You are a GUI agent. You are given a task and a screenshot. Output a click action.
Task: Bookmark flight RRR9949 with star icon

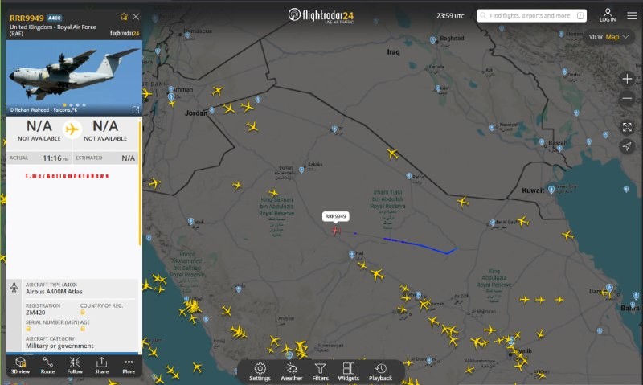pos(124,17)
